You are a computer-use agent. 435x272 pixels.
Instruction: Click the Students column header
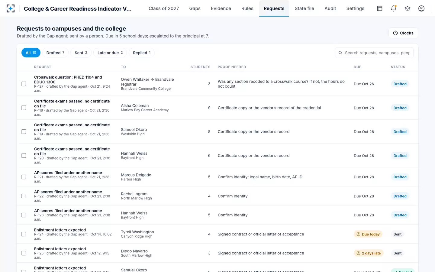(x=200, y=67)
